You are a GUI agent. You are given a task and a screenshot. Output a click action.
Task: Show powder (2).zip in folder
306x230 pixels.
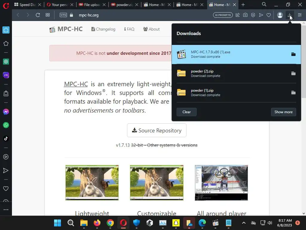pyautogui.click(x=293, y=73)
